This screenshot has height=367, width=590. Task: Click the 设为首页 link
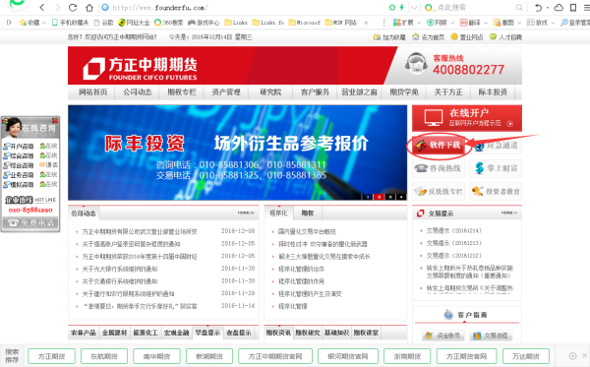pos(429,36)
